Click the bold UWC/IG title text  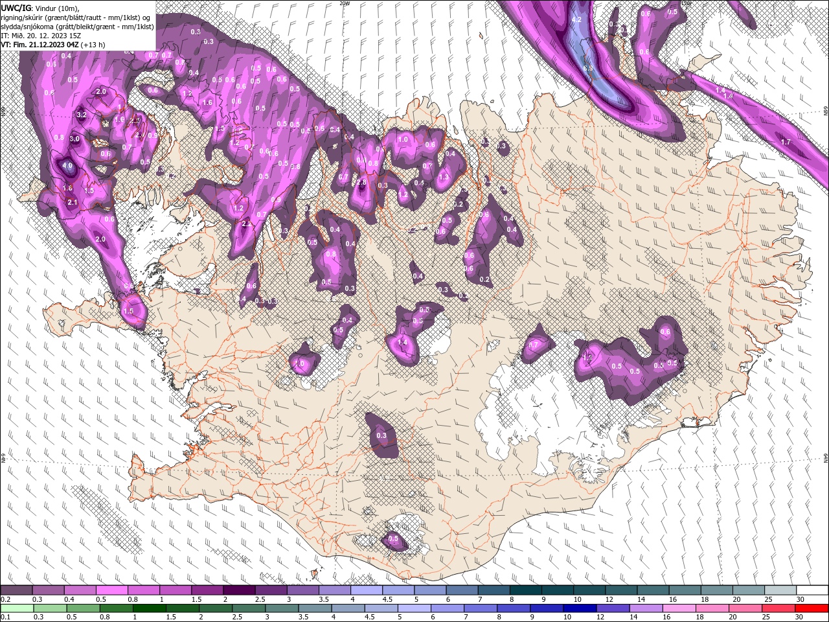click(x=16, y=8)
